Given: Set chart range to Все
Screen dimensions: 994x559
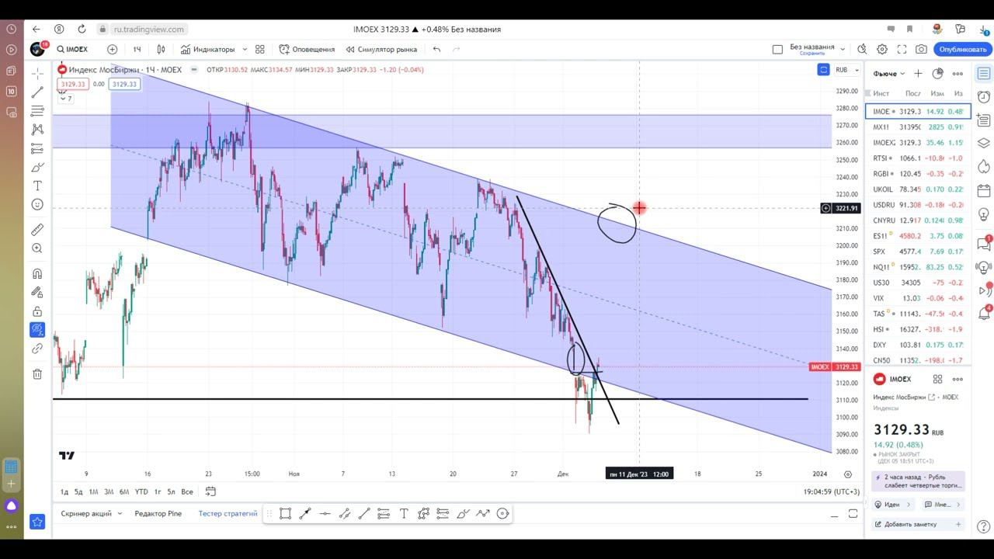Looking at the screenshot, I should (187, 491).
